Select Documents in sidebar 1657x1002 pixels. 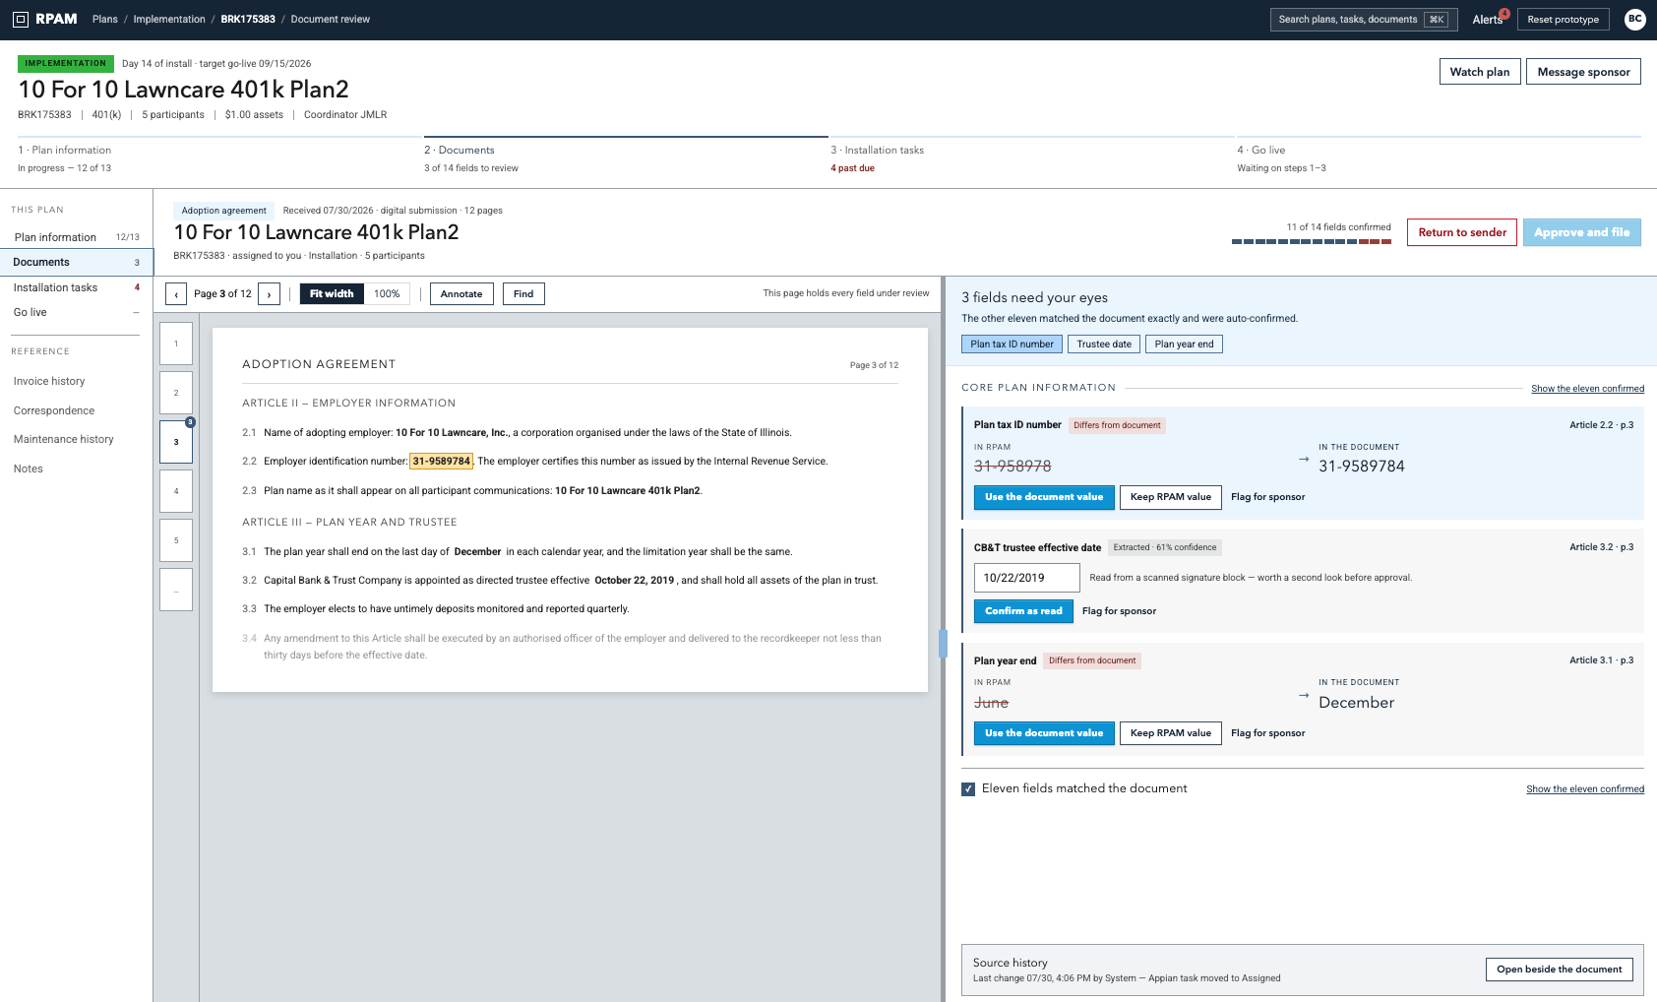tap(77, 263)
